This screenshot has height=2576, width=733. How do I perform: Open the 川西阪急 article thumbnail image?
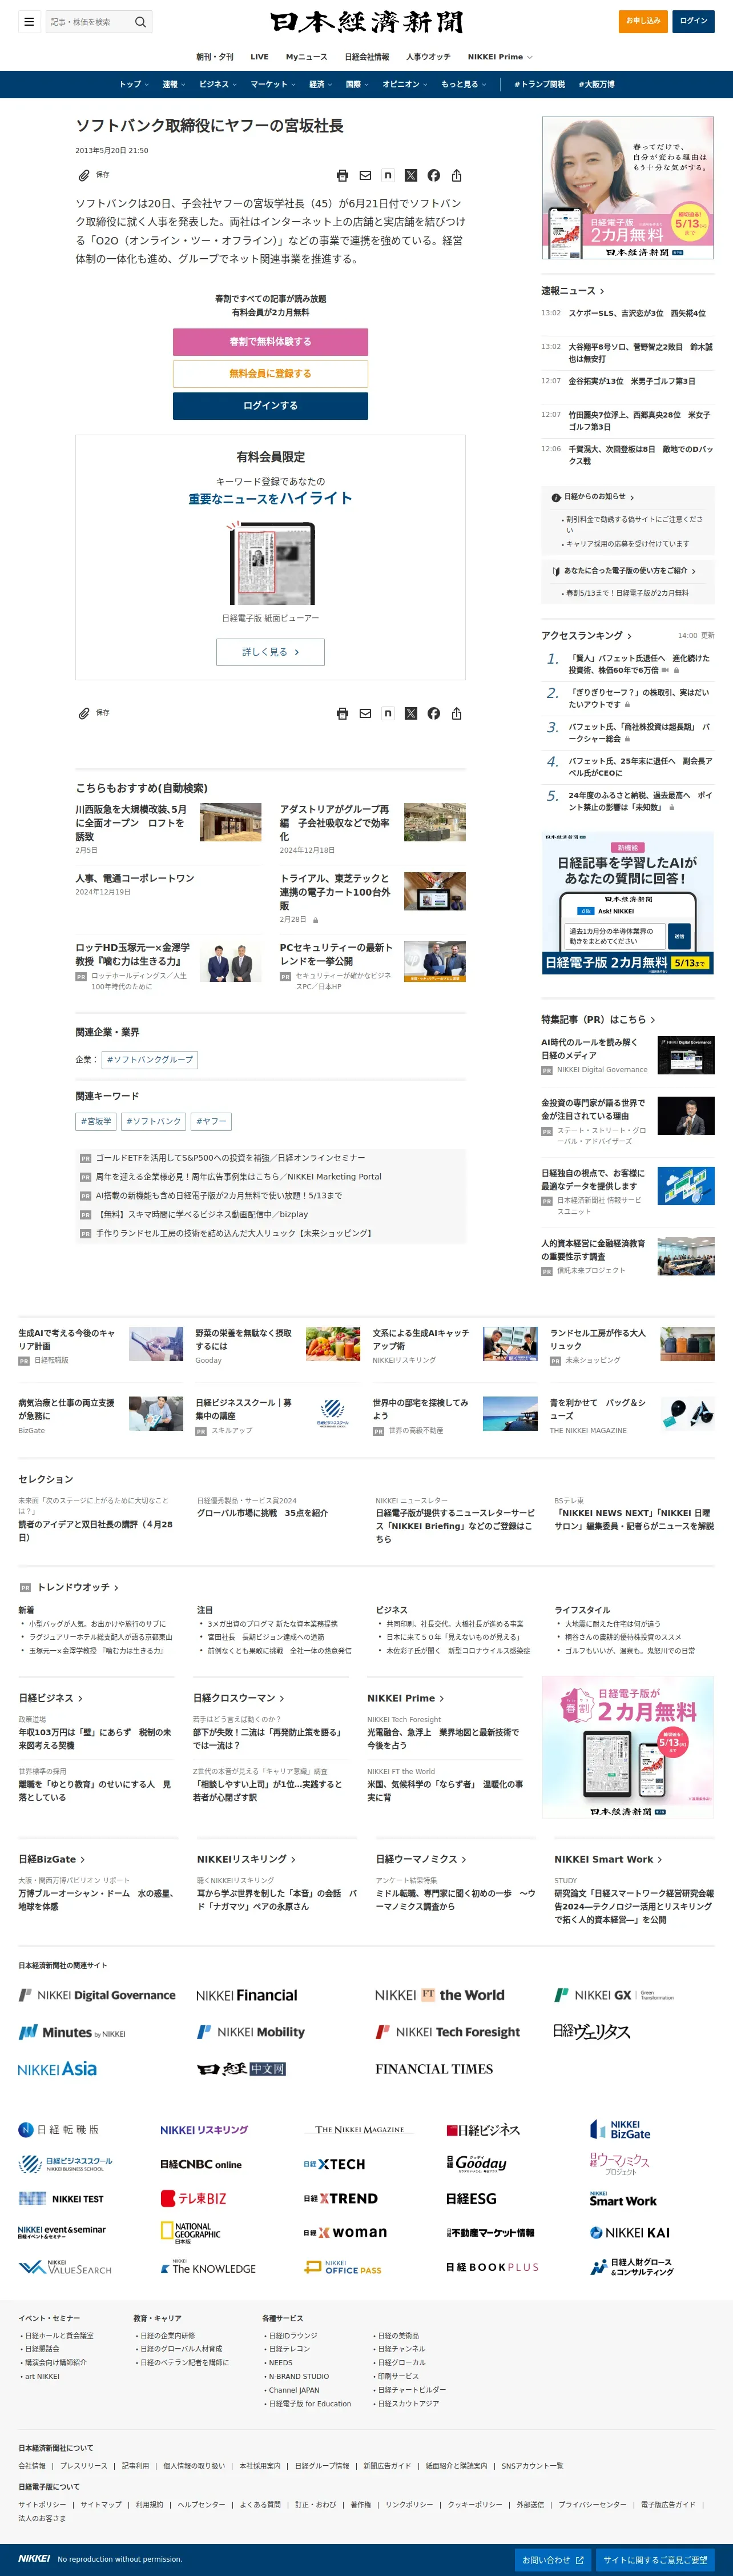click(230, 822)
